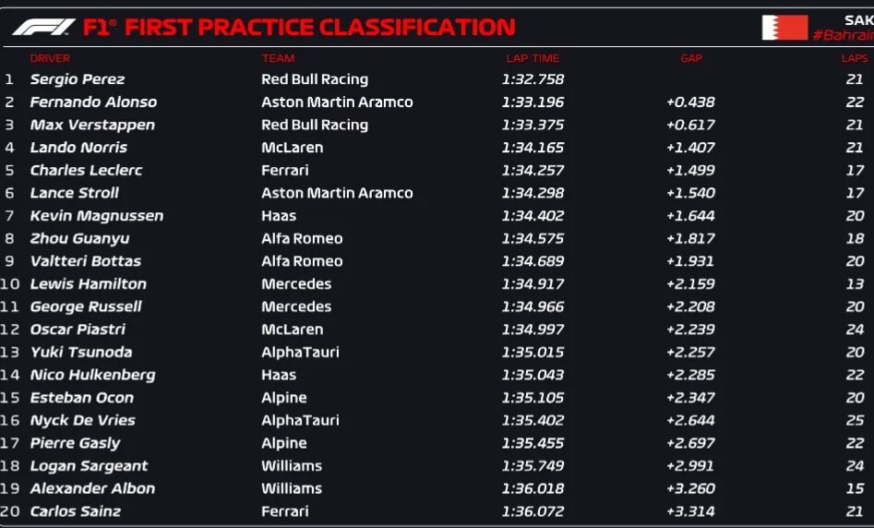Click the Ferrari team beside Charles Leclerc
This screenshot has height=528, width=874.
tap(284, 171)
